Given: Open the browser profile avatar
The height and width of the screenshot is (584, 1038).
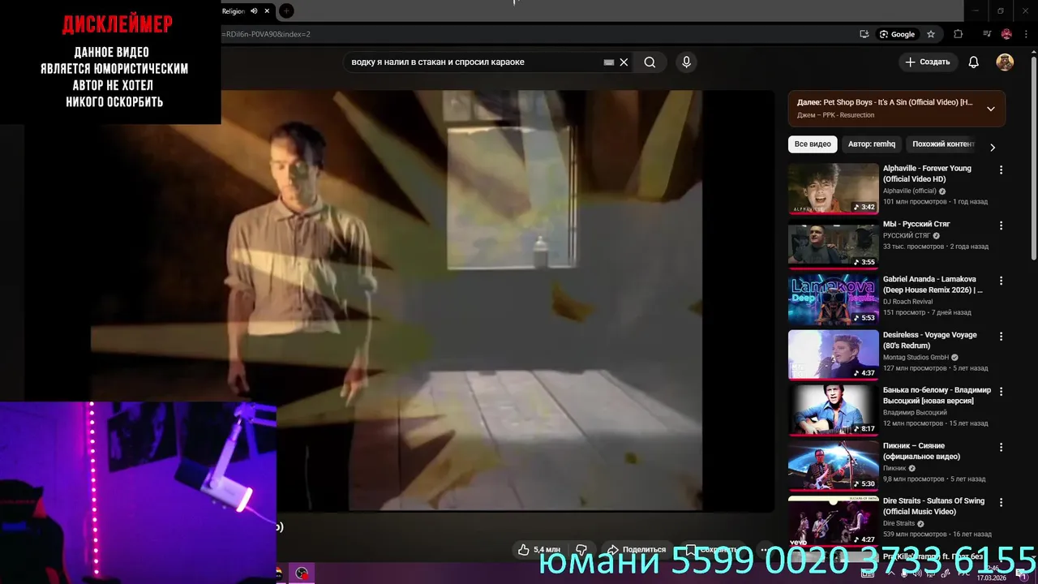Looking at the screenshot, I should (x=1006, y=34).
